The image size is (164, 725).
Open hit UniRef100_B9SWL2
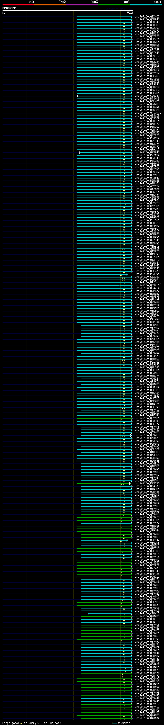coord(147,70)
